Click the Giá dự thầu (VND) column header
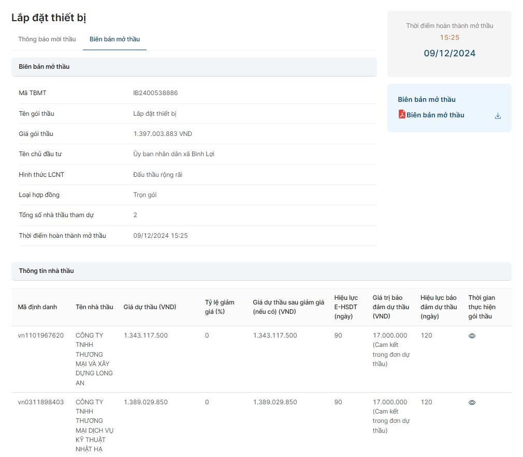523x457 pixels. (150, 307)
